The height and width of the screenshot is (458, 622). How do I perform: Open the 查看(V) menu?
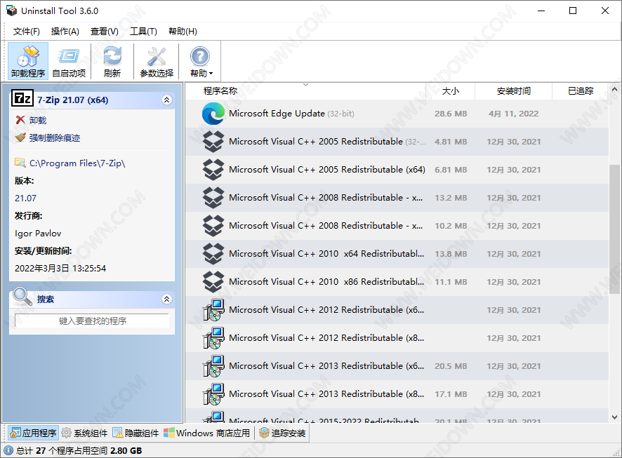(105, 32)
